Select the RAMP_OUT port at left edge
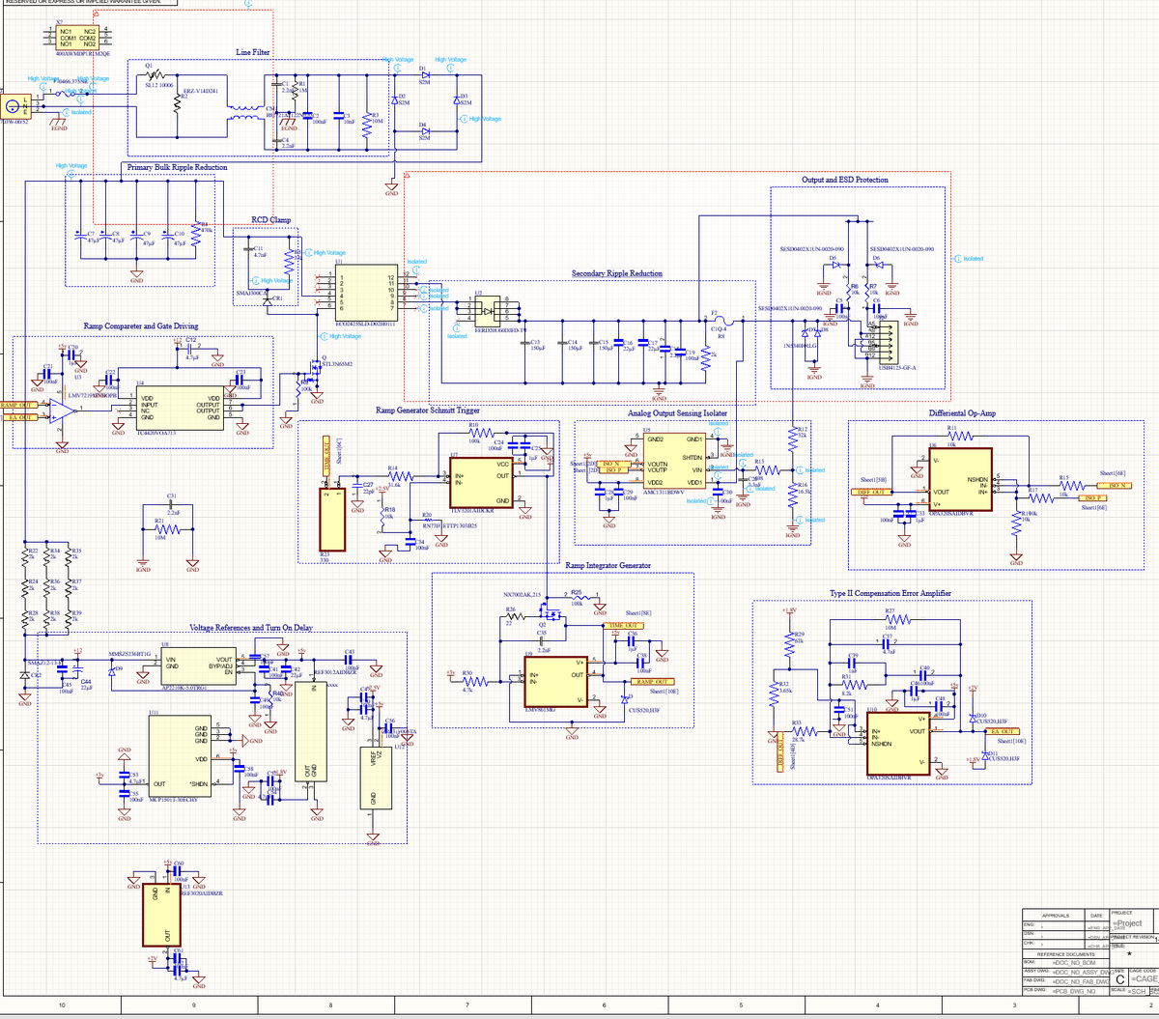The width and height of the screenshot is (1159, 1019). (x=17, y=404)
